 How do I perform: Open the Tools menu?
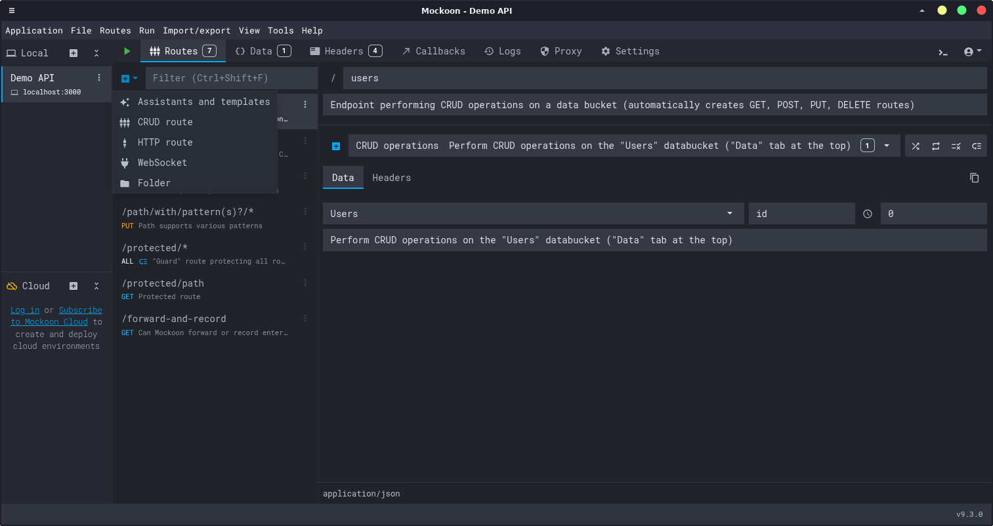(281, 30)
